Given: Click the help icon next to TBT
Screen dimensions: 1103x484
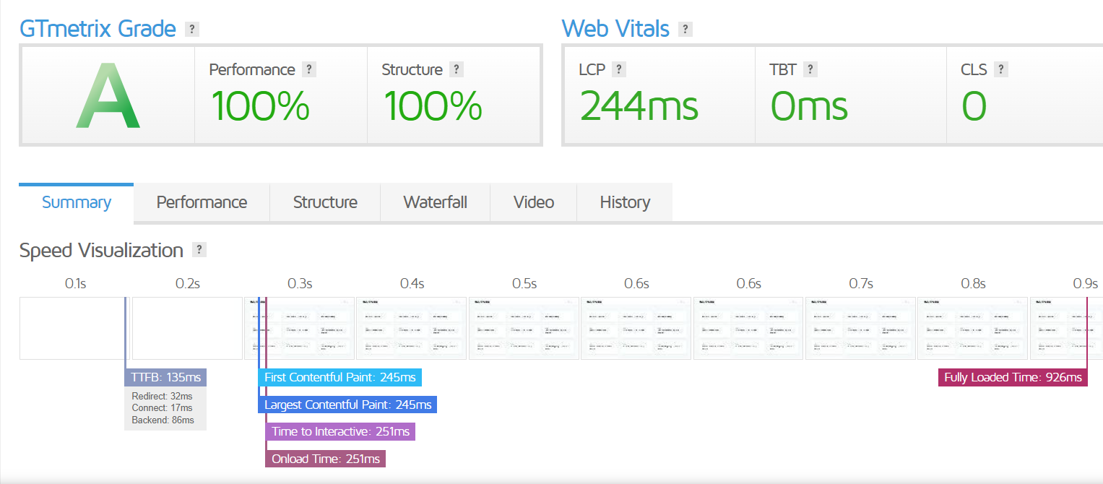Looking at the screenshot, I should [x=810, y=69].
